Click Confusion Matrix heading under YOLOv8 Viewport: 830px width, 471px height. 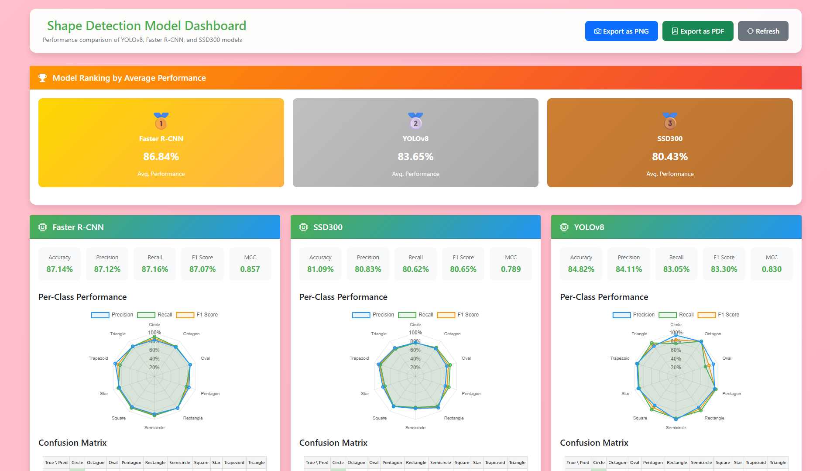coord(594,443)
